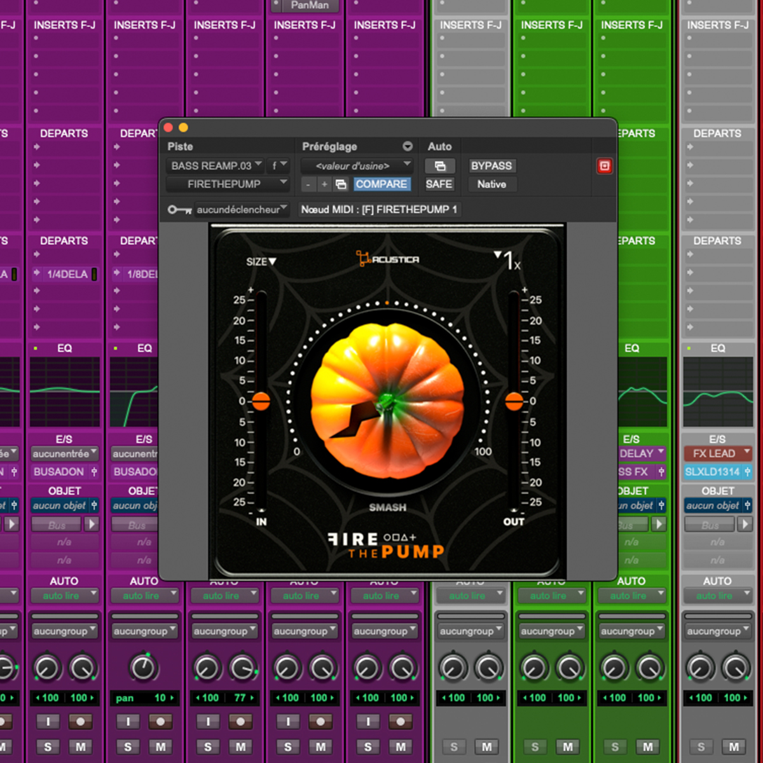Open auto lire automation mode on FX LEAD track
The image size is (763, 763).
tap(717, 596)
